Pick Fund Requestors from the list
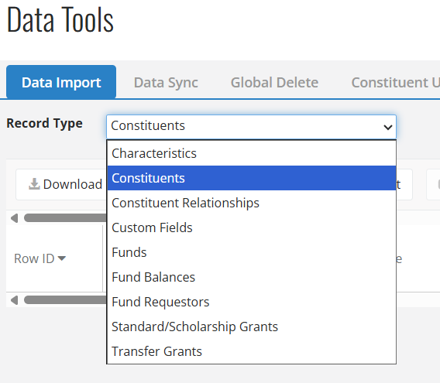 [x=252, y=302]
